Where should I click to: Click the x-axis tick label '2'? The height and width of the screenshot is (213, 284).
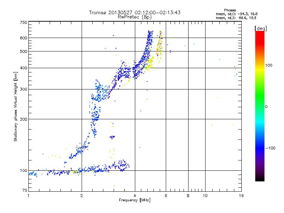click(x=82, y=196)
